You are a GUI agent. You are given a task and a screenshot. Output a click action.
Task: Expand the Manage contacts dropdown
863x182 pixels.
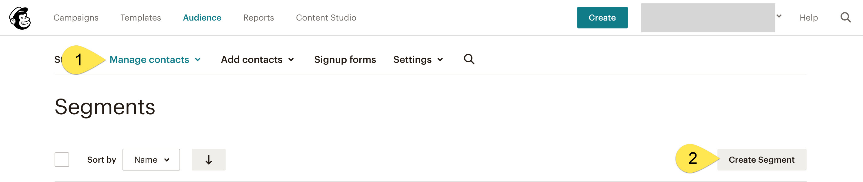point(155,60)
